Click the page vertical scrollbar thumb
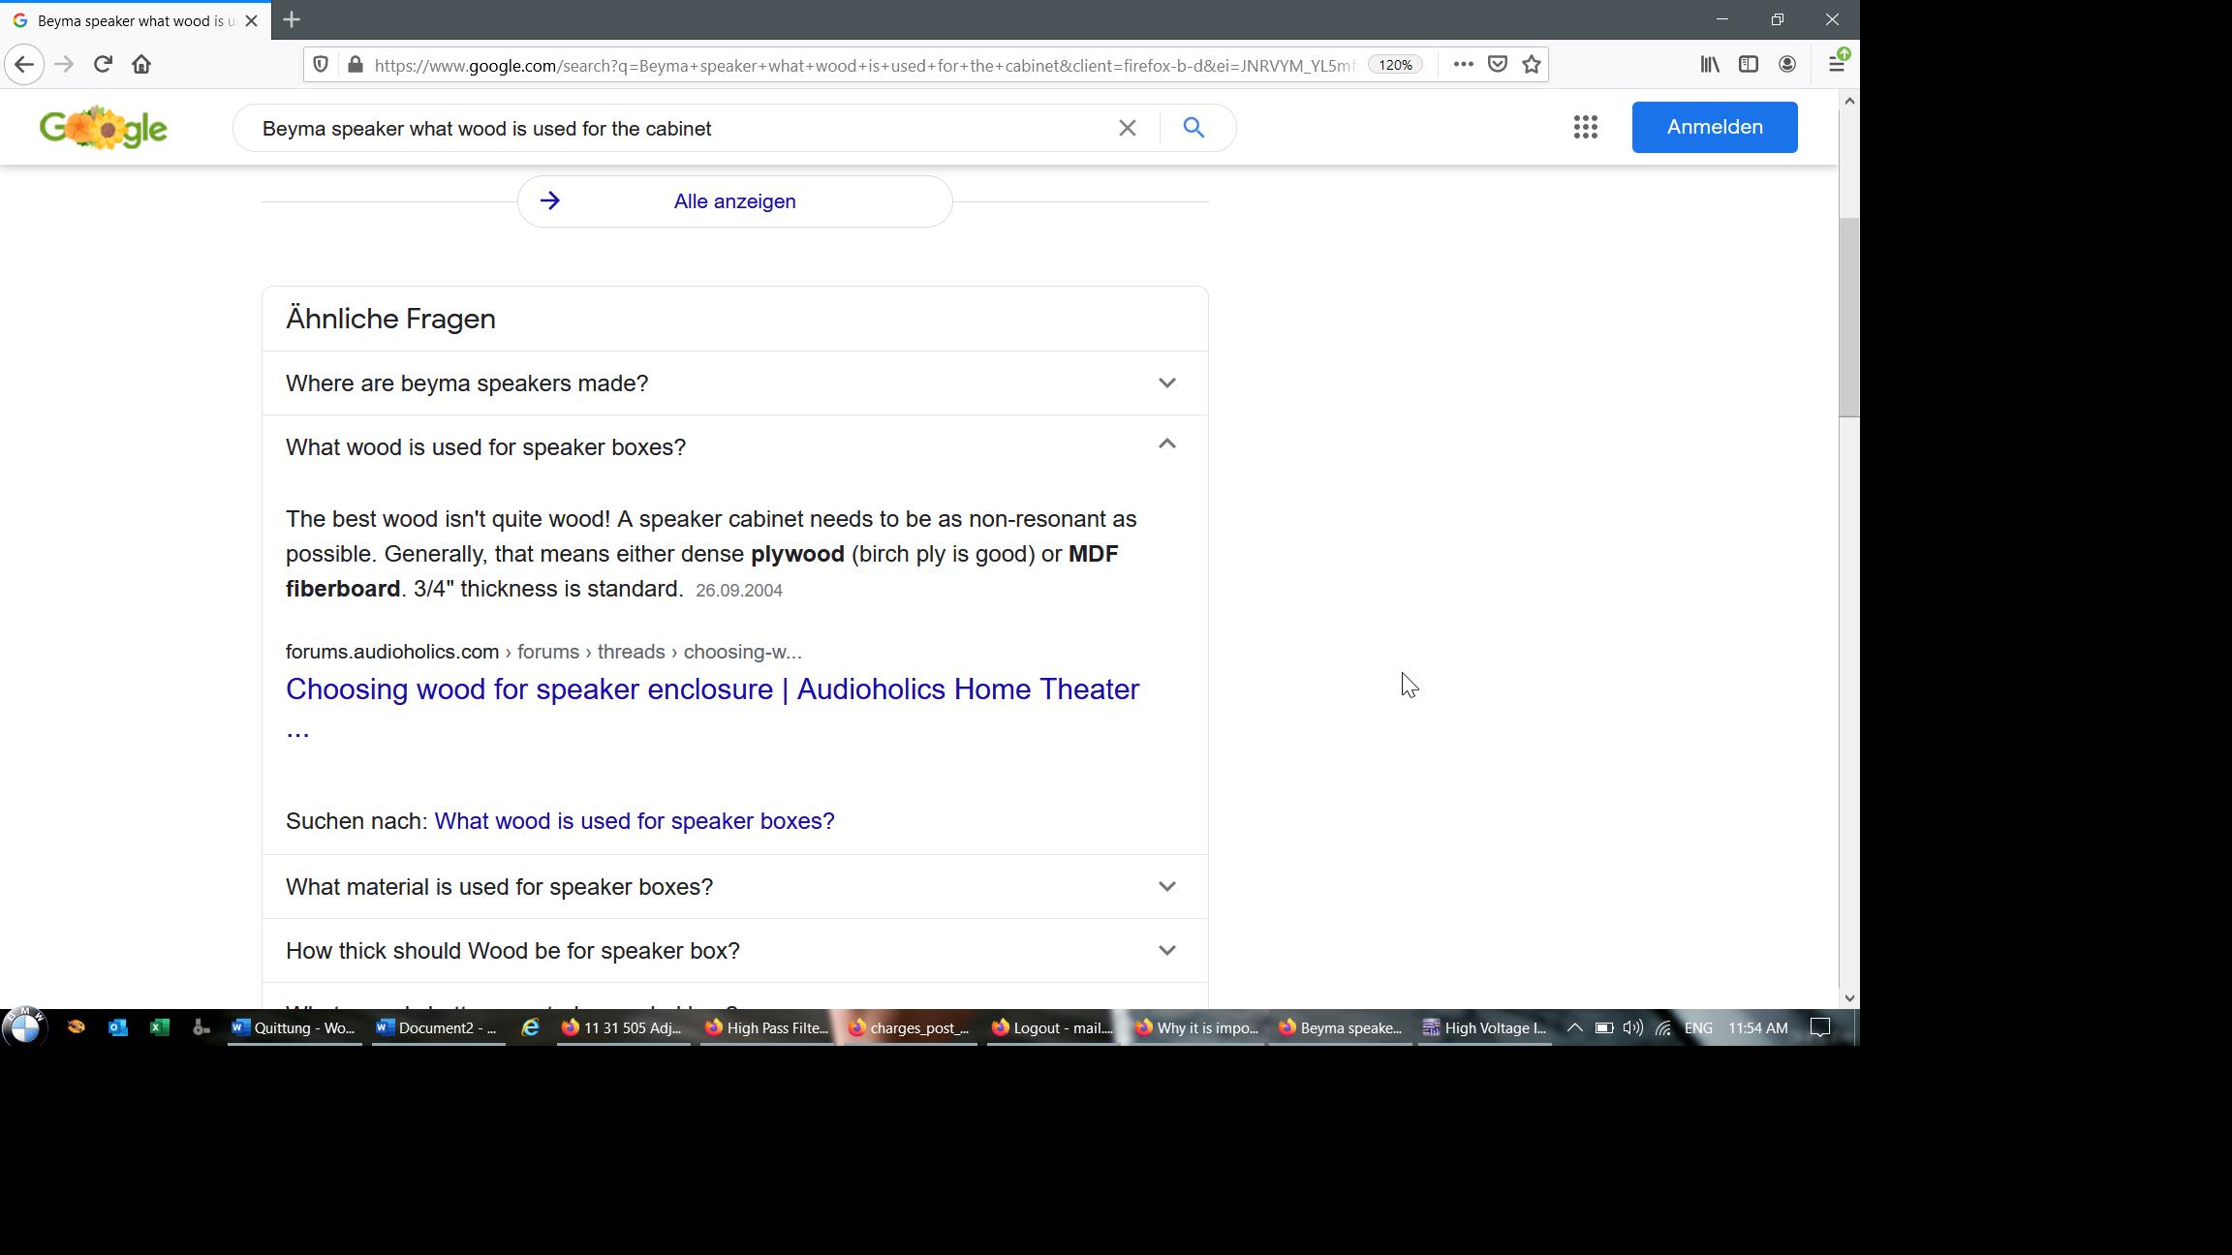 point(1849,318)
